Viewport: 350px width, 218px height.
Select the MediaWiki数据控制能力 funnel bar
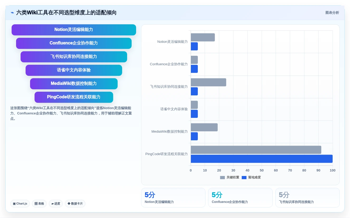pyautogui.click(x=74, y=84)
